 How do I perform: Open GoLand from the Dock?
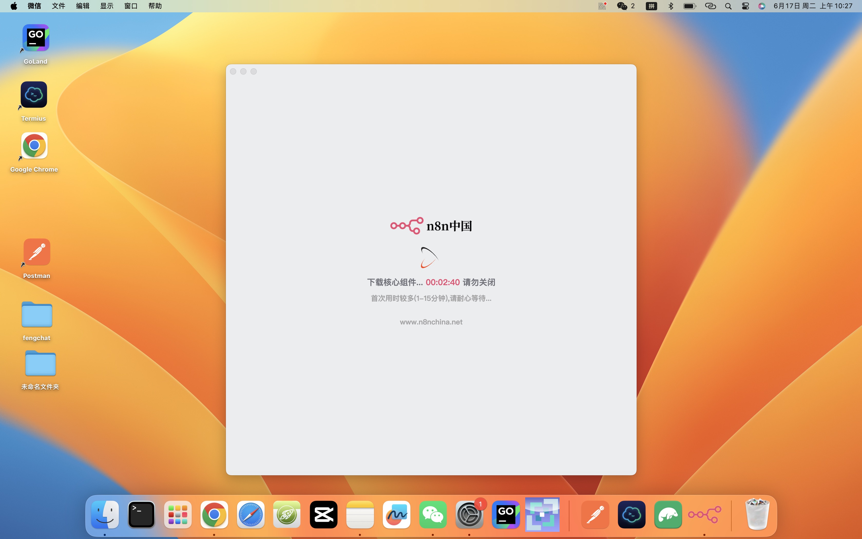pyautogui.click(x=506, y=514)
